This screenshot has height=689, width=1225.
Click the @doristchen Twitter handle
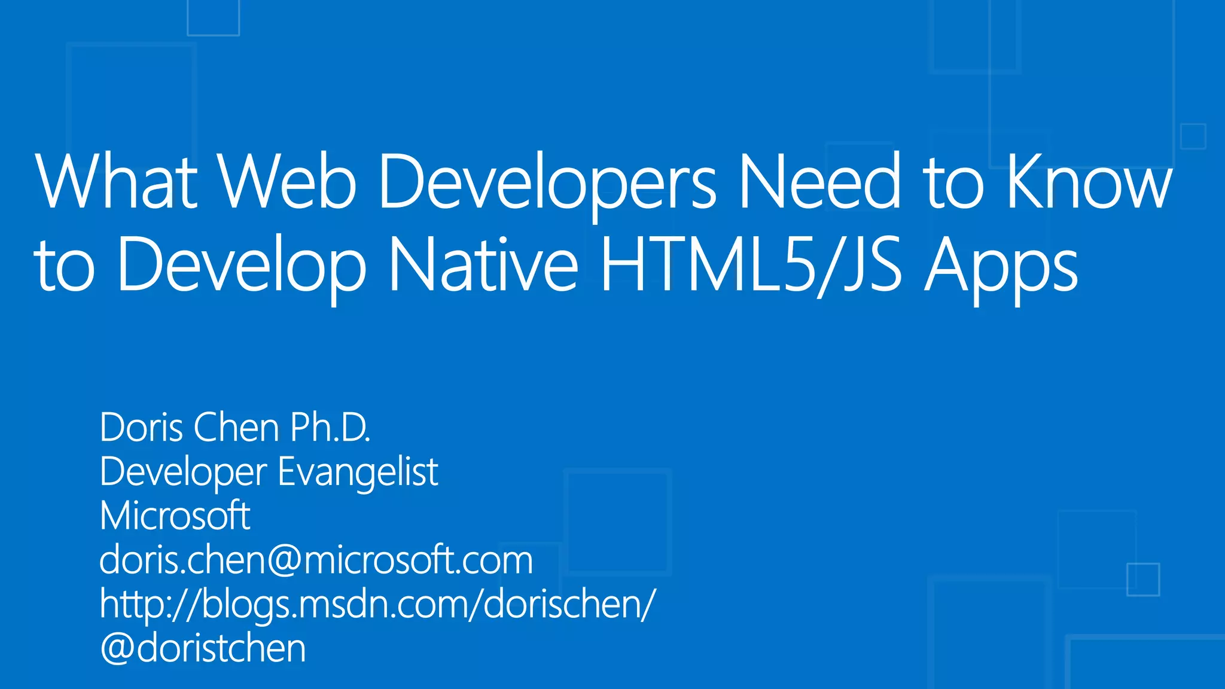tap(203, 648)
